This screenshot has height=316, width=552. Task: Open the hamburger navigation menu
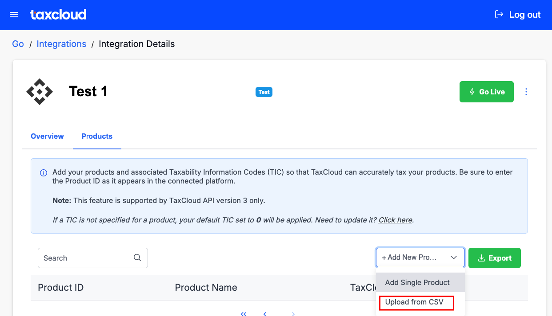coord(14,15)
